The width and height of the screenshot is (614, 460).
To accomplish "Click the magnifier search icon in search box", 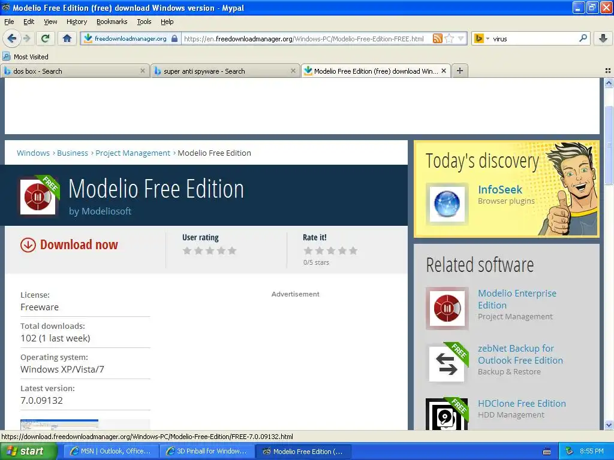I will coord(583,38).
